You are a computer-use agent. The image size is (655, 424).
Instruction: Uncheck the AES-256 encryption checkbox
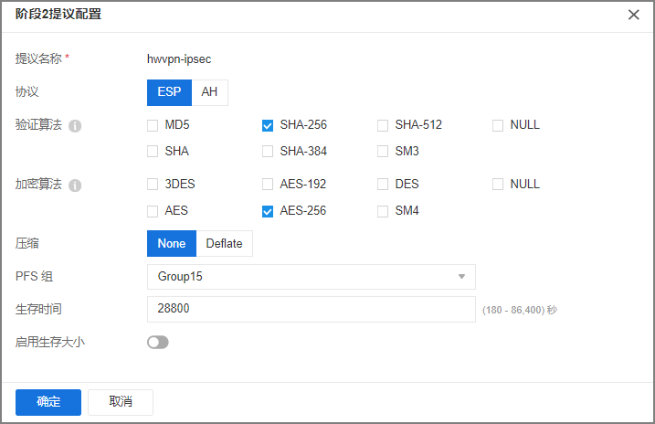268,211
